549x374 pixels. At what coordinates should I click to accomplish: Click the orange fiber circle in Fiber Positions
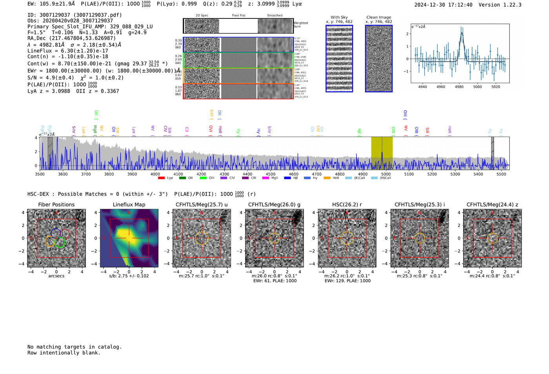click(50, 241)
